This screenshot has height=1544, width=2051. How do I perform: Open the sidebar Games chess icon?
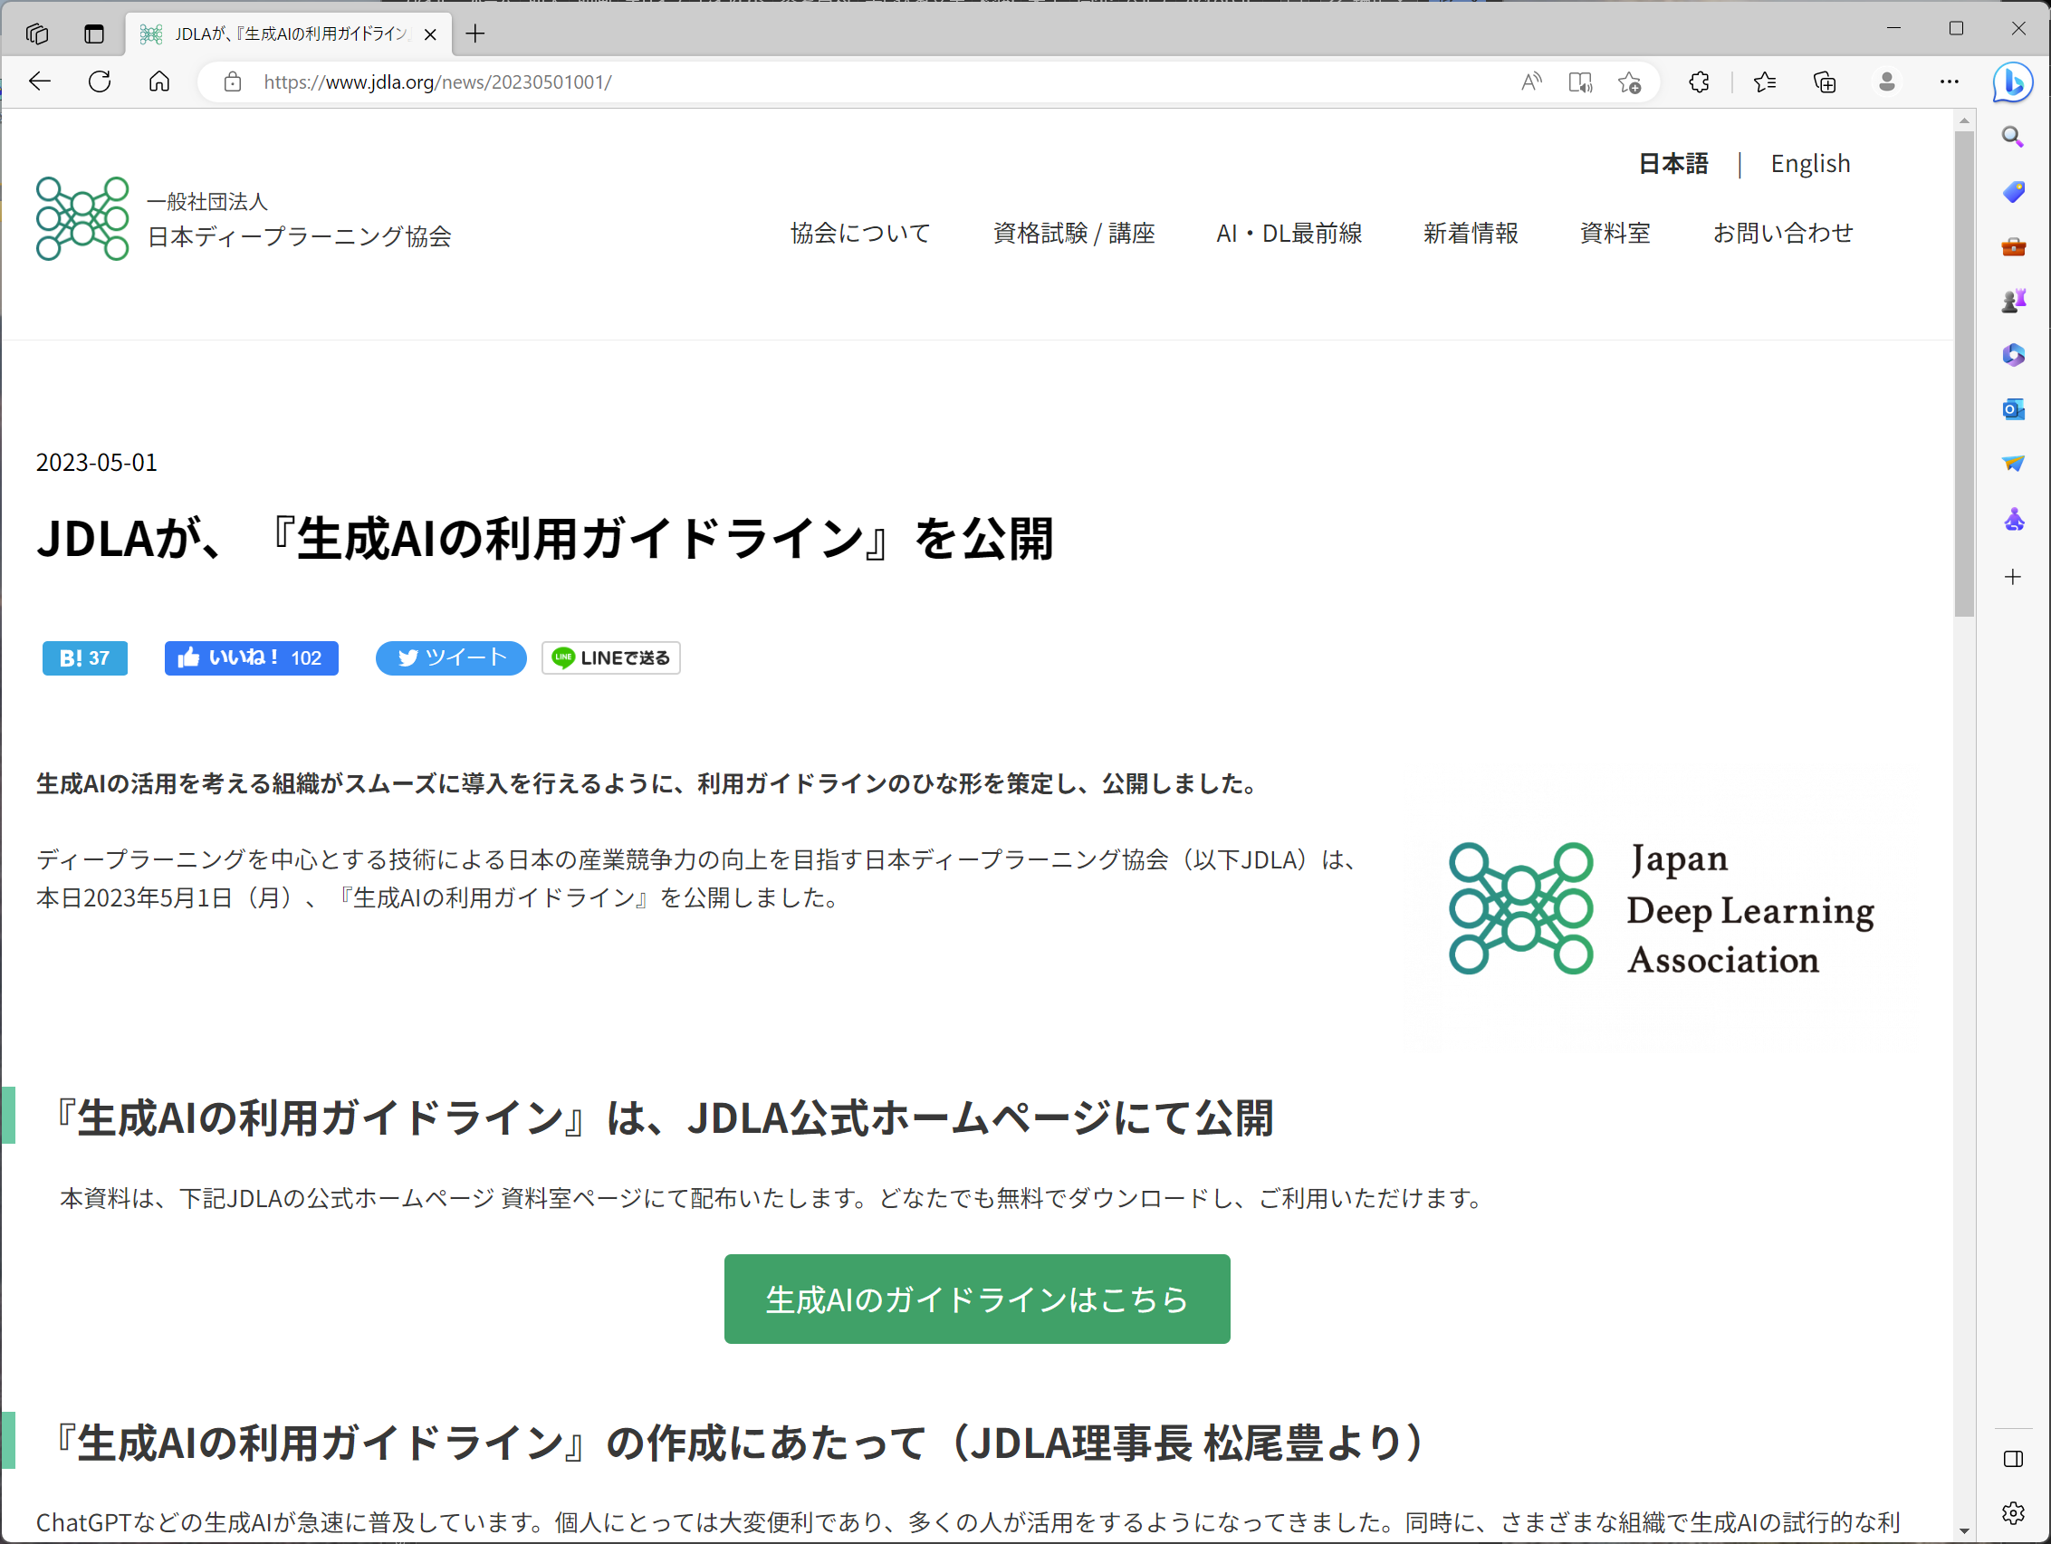[x=2012, y=301]
